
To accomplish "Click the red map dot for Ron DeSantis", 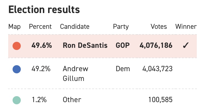I will pyautogui.click(x=17, y=46).
